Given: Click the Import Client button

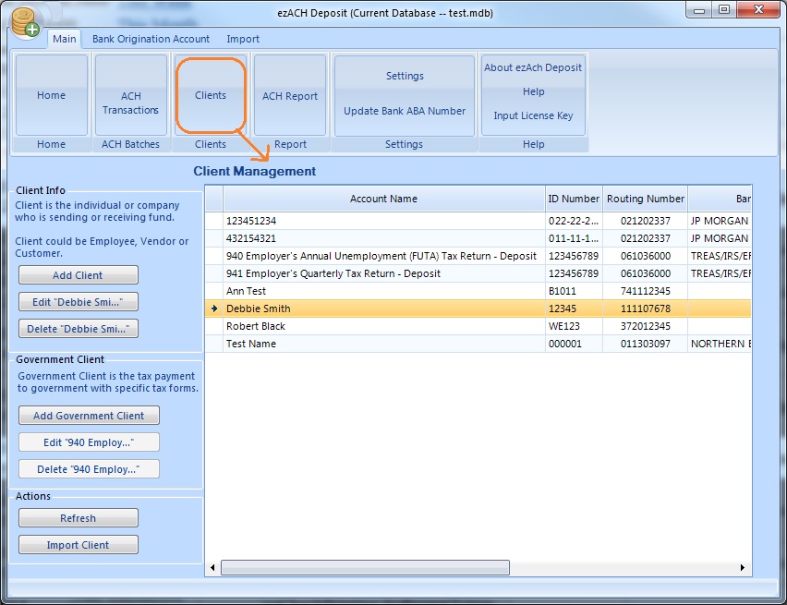Looking at the screenshot, I should [x=78, y=544].
